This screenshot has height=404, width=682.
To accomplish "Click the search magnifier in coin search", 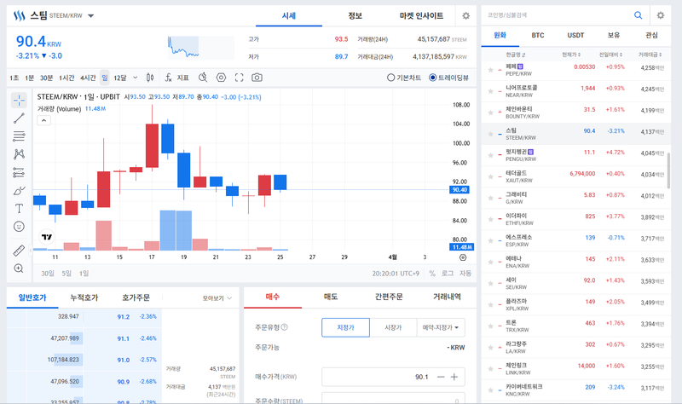I will pyautogui.click(x=638, y=15).
